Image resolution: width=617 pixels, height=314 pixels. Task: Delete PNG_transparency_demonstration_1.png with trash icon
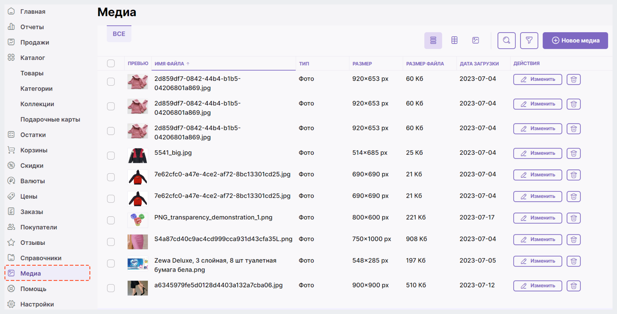[573, 218]
